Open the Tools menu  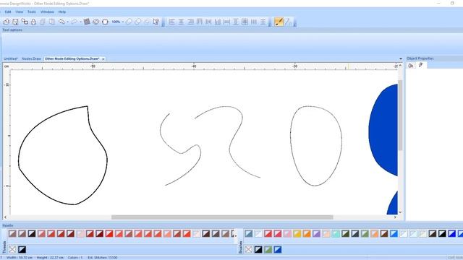(x=32, y=12)
